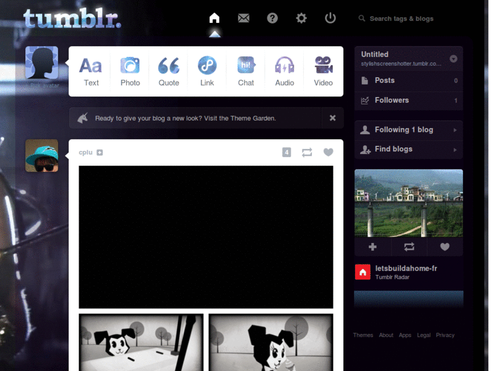Create a new Video post
The width and height of the screenshot is (495, 371).
(x=323, y=71)
